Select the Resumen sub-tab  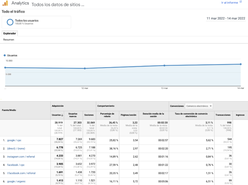click(9, 40)
